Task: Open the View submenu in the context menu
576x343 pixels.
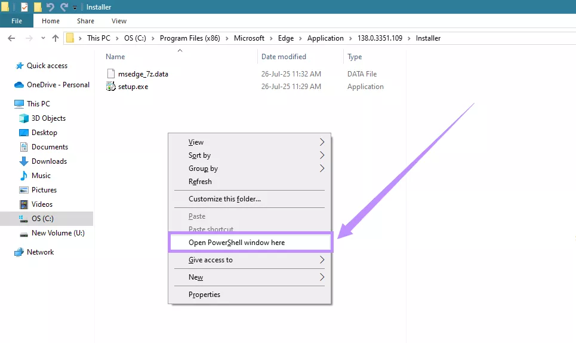Action: (x=250, y=142)
